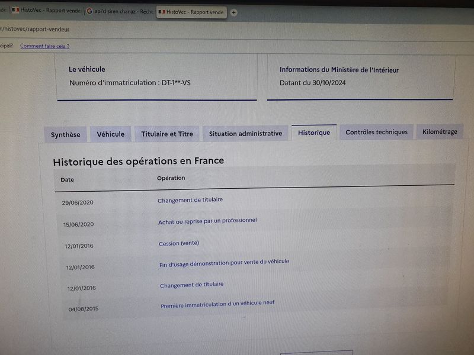Open the Kilométrage tab

(440, 131)
